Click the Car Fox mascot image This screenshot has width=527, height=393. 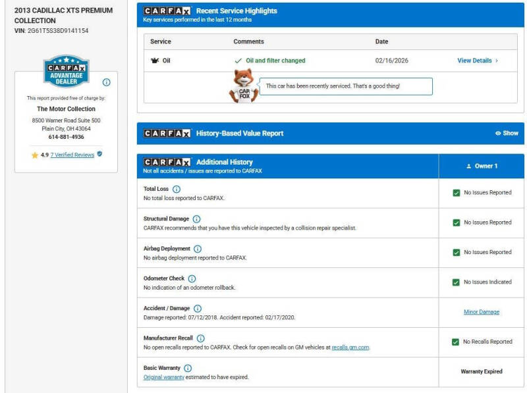tap(244, 86)
